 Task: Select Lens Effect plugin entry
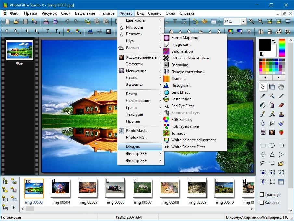195,92
